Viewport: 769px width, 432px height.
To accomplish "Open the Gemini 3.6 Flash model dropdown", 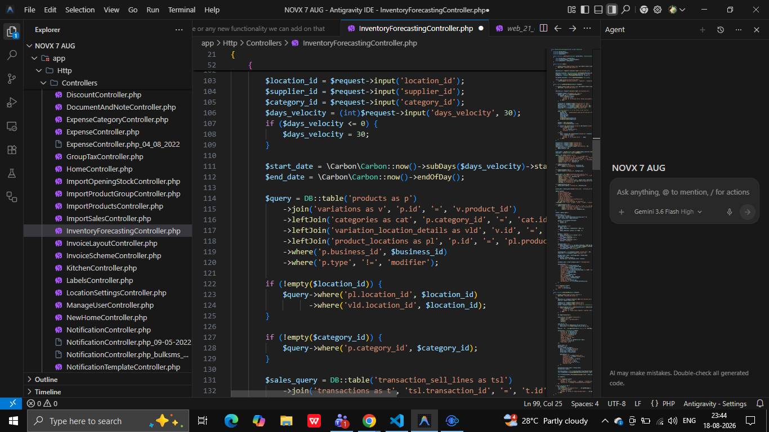I will [668, 212].
